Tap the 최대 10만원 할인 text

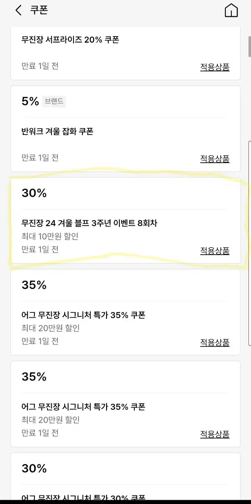tap(50, 236)
